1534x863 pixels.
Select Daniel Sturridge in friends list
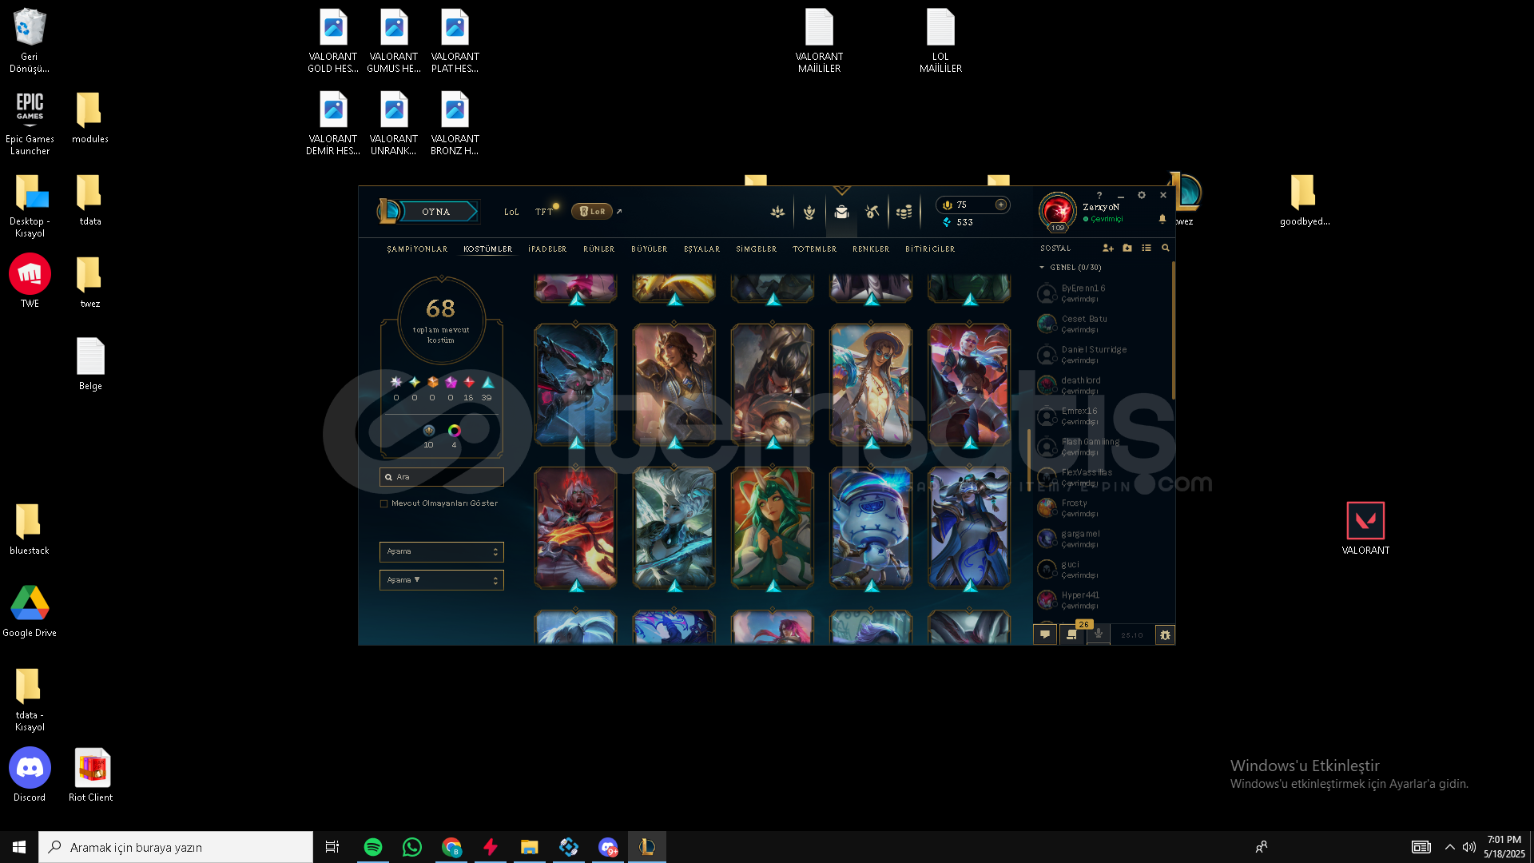(x=1103, y=355)
